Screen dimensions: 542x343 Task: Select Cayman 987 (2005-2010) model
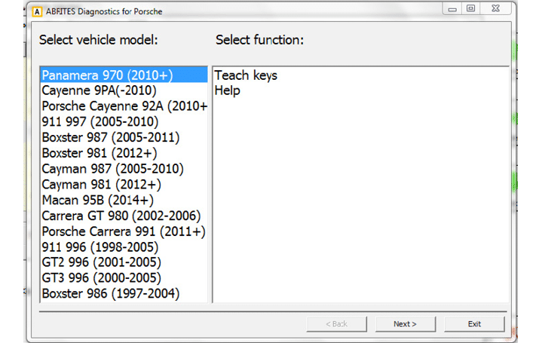click(112, 169)
